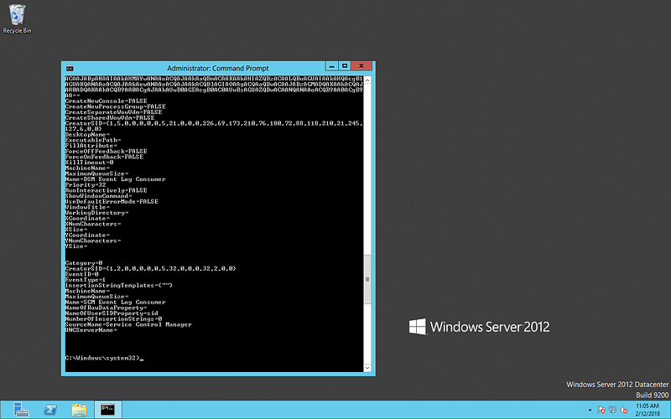671x419 pixels.
Task: Click the 'Administrator: Command Prompt' title bar
Action: point(218,68)
